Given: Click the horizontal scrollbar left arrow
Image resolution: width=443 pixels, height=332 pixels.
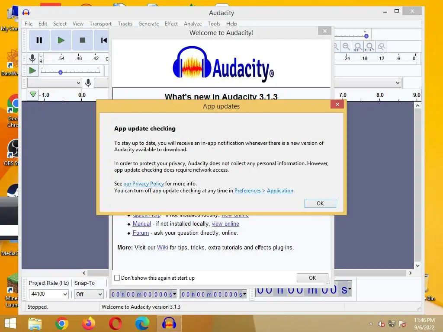Looking at the screenshot, I should pyautogui.click(x=84, y=273).
